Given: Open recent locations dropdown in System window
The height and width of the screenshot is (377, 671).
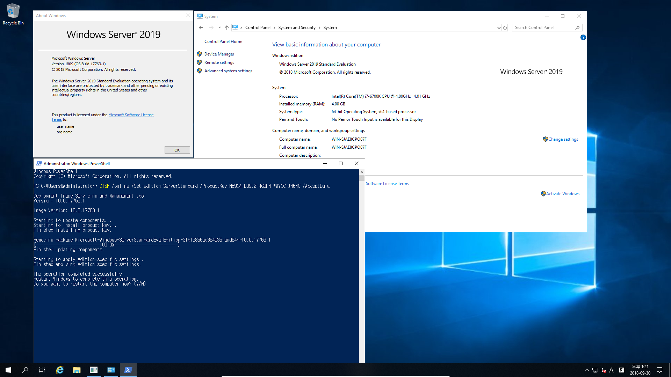Looking at the screenshot, I should click(x=219, y=28).
